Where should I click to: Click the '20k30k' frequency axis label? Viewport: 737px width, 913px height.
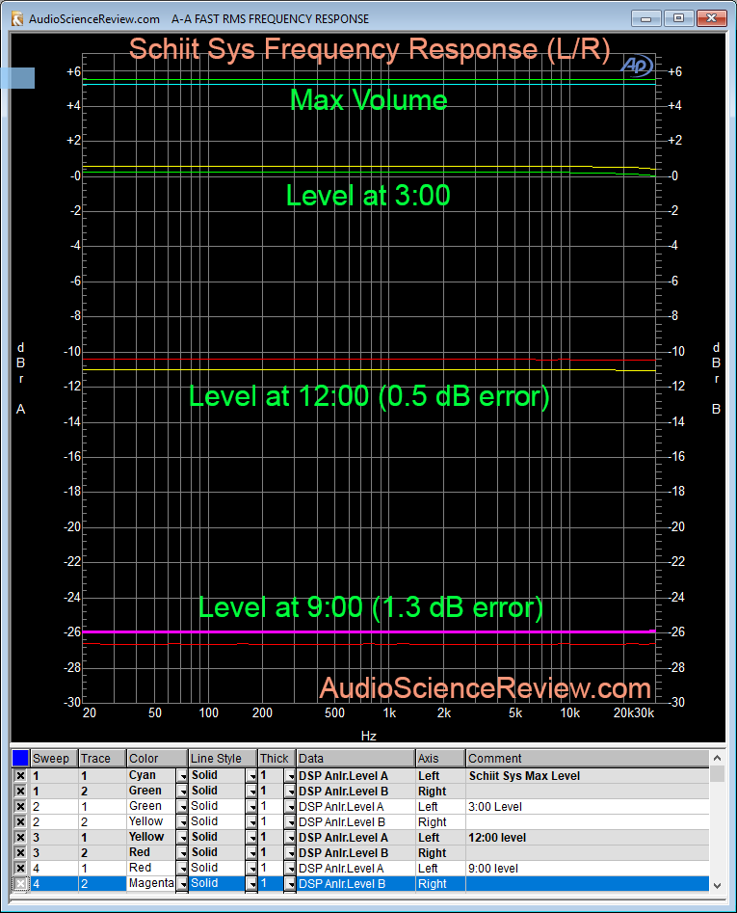(x=634, y=712)
